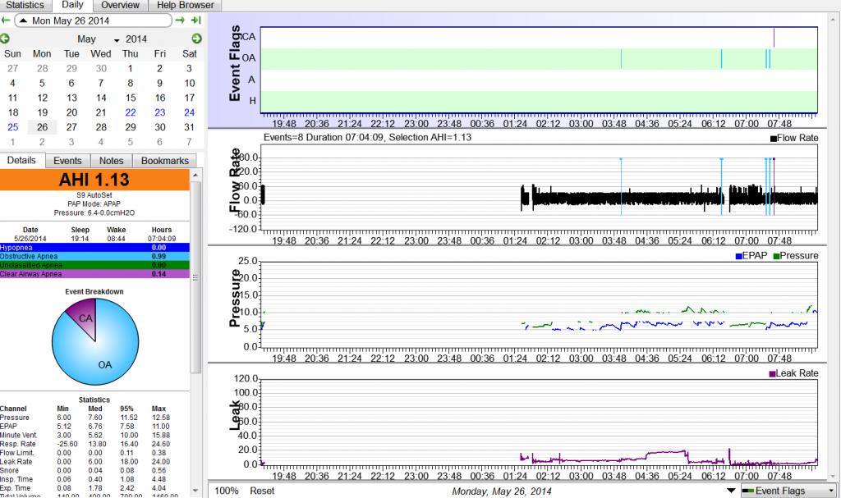Viewport: 841px width, 498px height.
Task: Click Reset to restore graph zoom
Action: pyautogui.click(x=262, y=491)
